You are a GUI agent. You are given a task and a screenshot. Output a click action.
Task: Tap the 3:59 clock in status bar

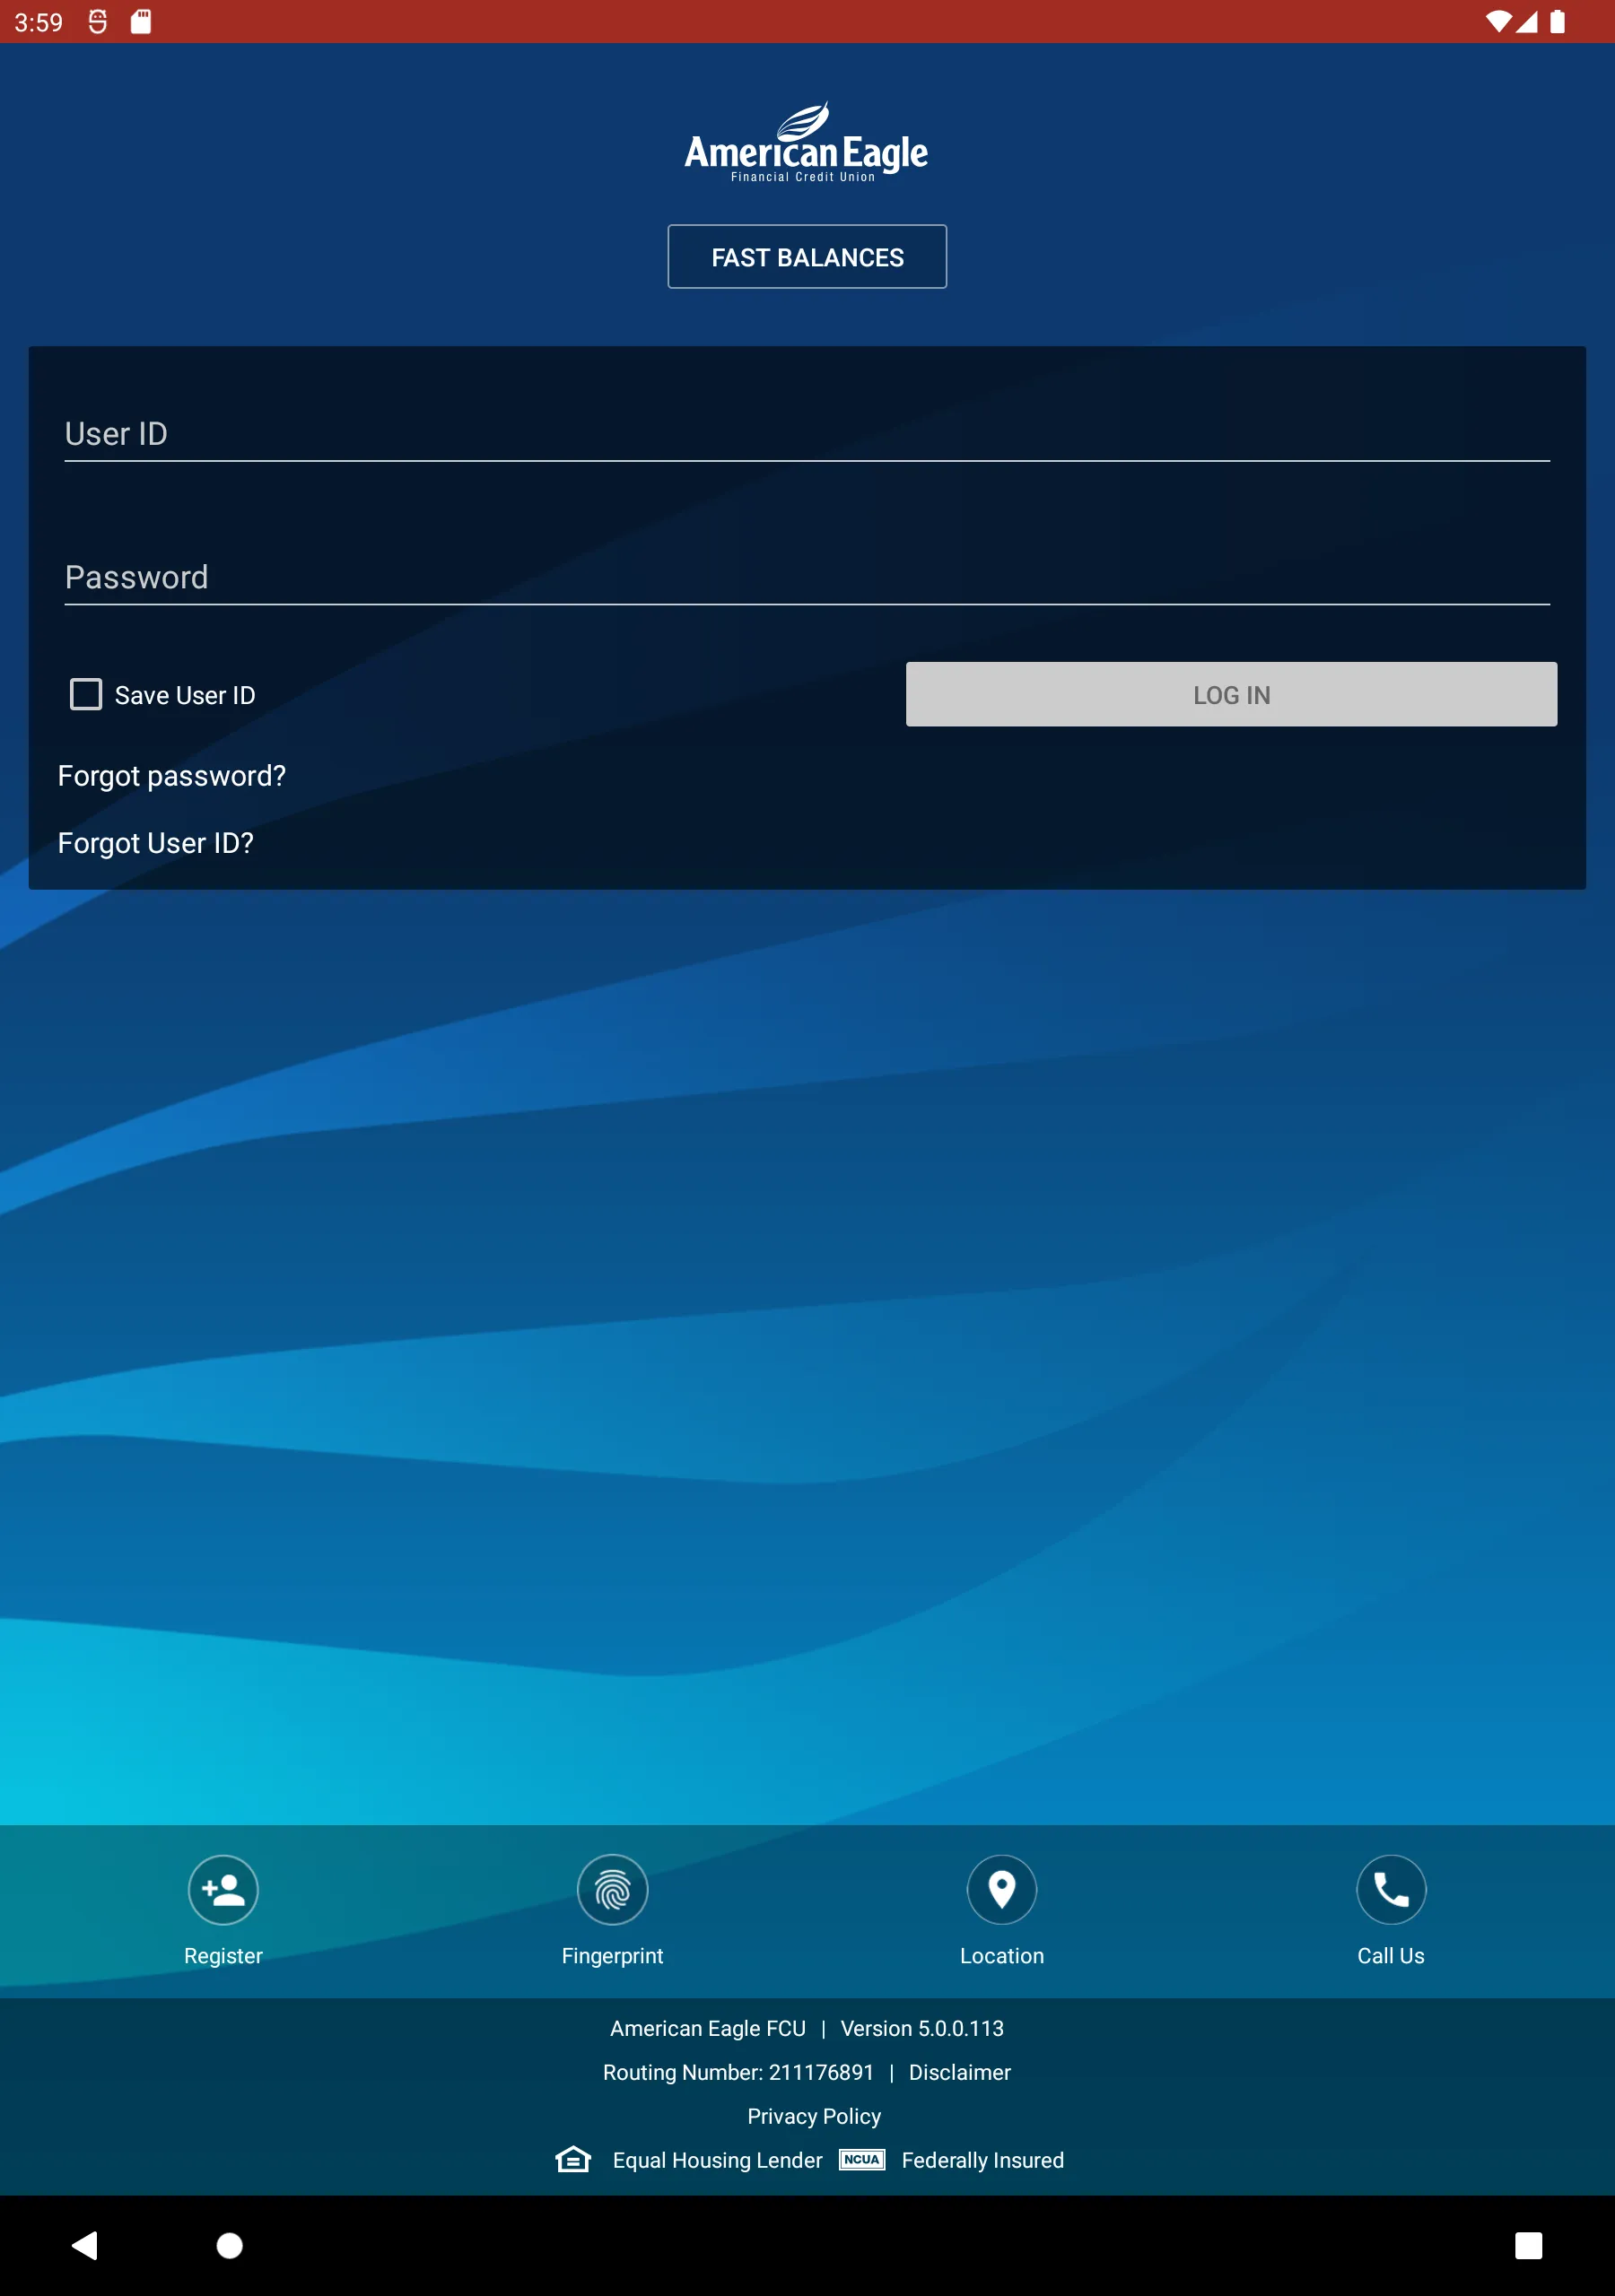pos(38,22)
